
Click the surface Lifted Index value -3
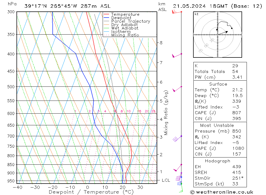[236, 107]
